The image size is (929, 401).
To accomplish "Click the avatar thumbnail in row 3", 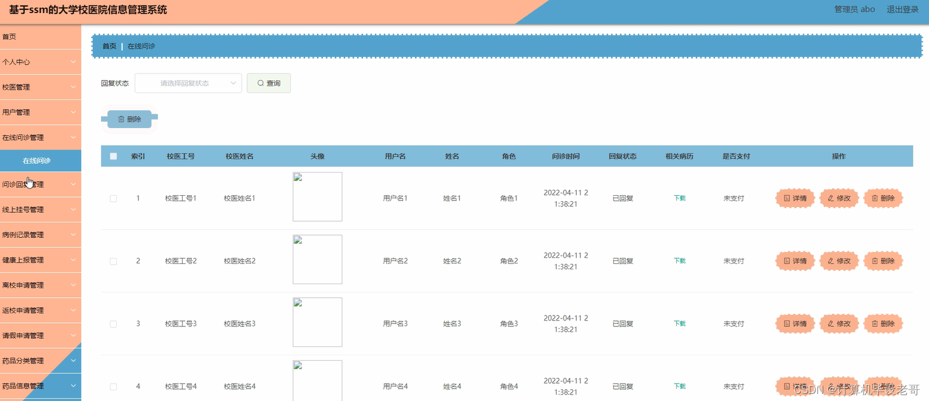I will 318,322.
